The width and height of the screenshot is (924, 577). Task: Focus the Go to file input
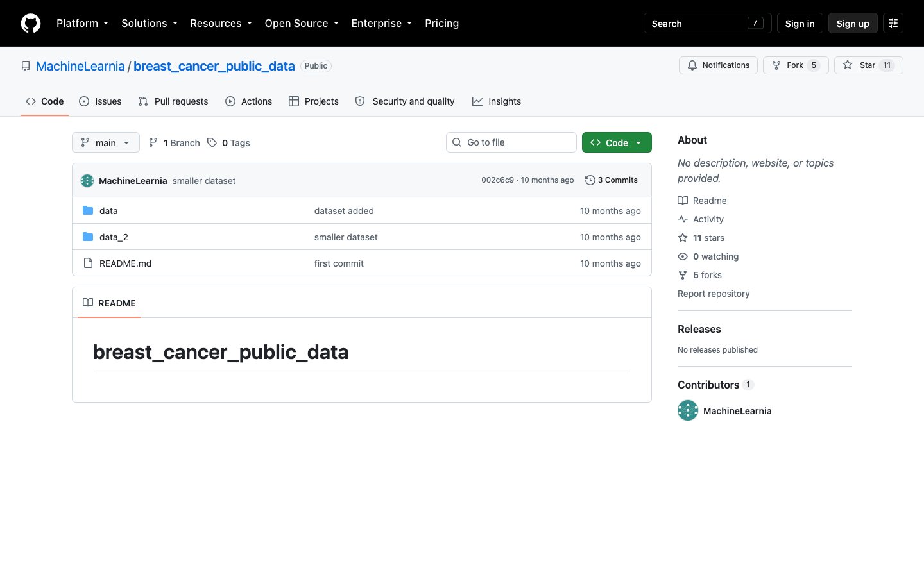click(511, 142)
